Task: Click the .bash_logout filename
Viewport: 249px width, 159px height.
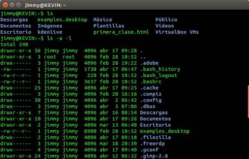Action: [x=158, y=75]
